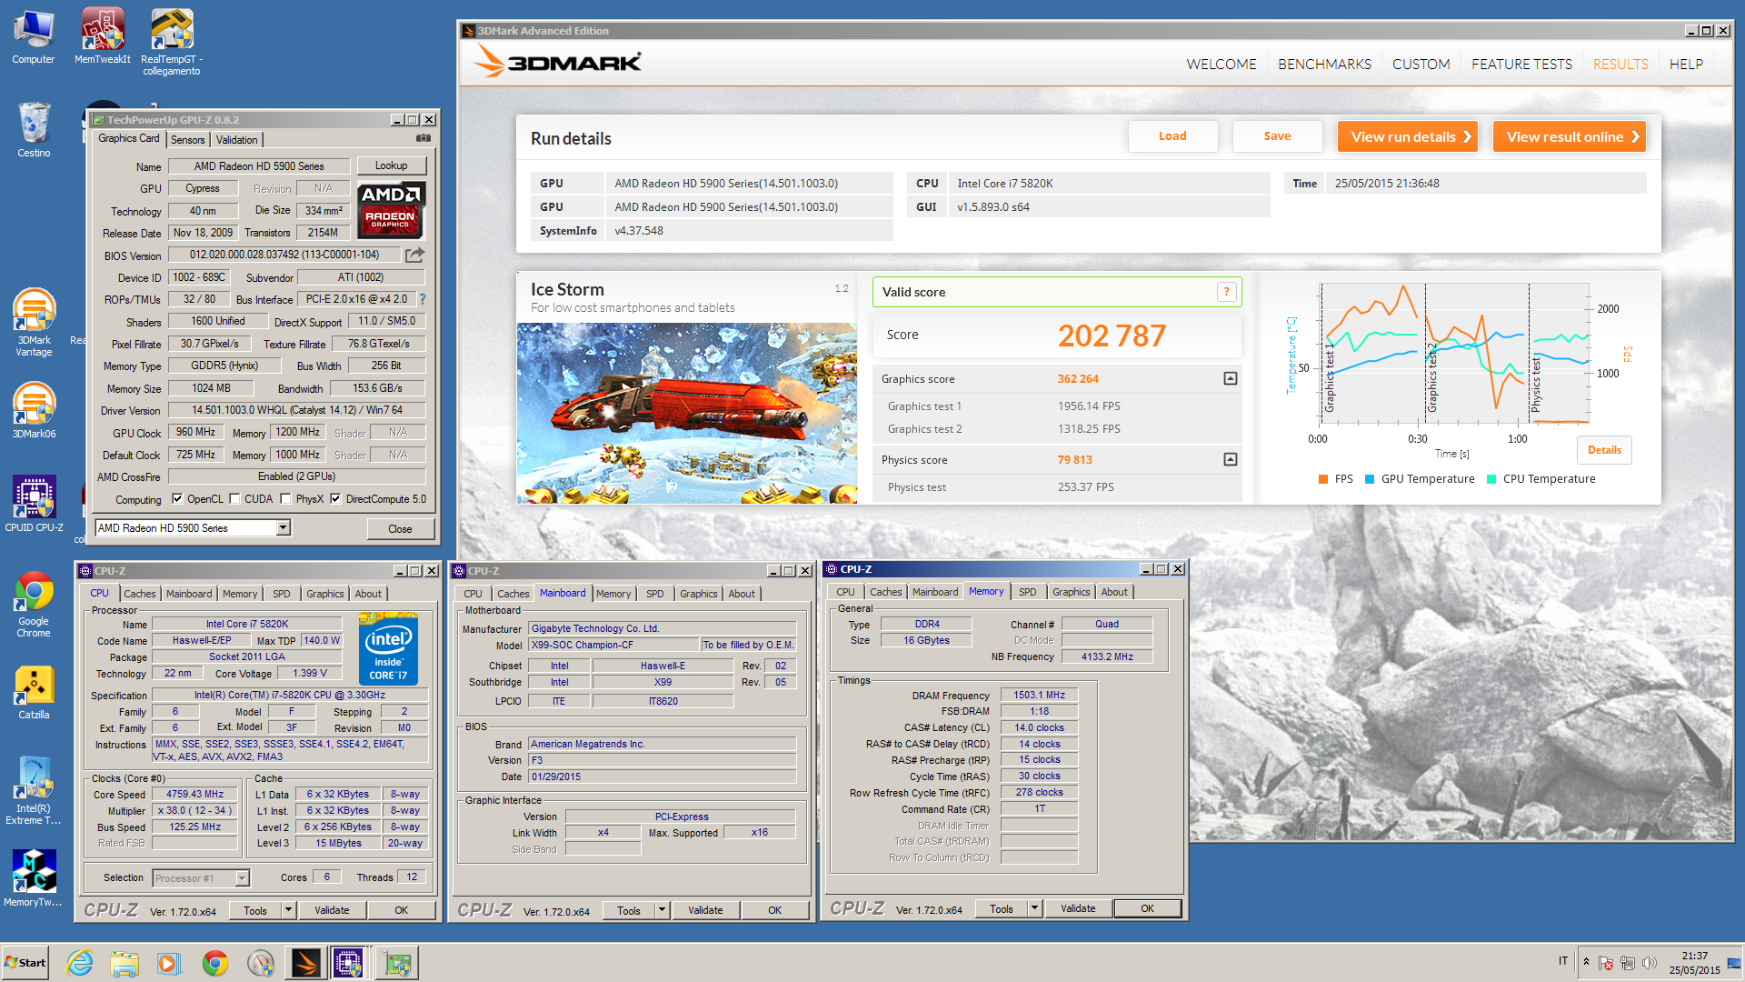Switch to 3DMark taskbar button
This screenshot has height=982, width=1745.
[x=305, y=963]
